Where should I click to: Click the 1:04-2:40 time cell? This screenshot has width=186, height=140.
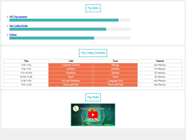[26, 85]
